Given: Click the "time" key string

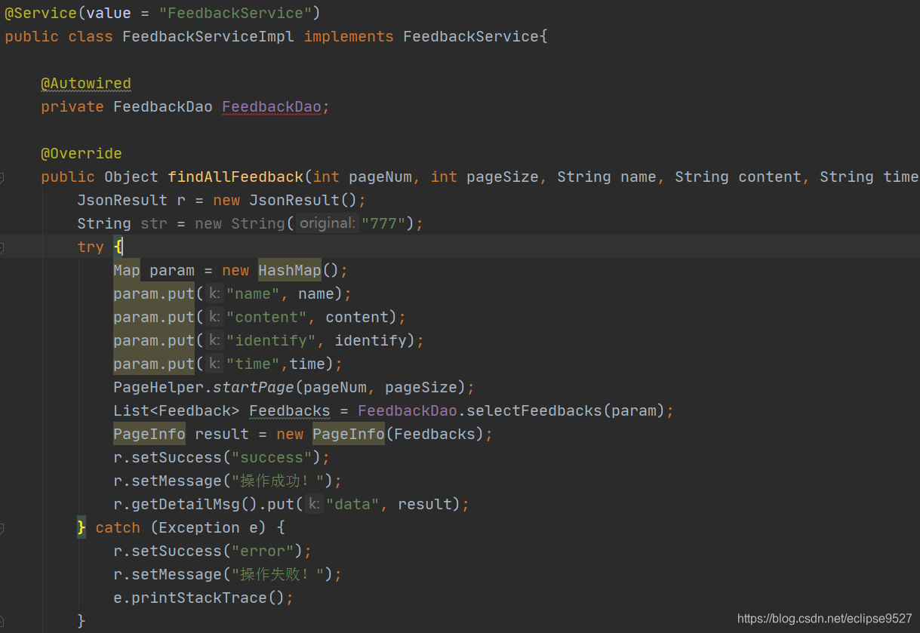Looking at the screenshot, I should (253, 364).
